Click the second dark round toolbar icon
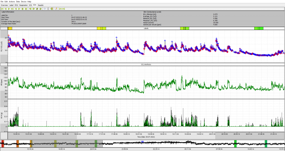 pyautogui.click(x=40, y=9)
